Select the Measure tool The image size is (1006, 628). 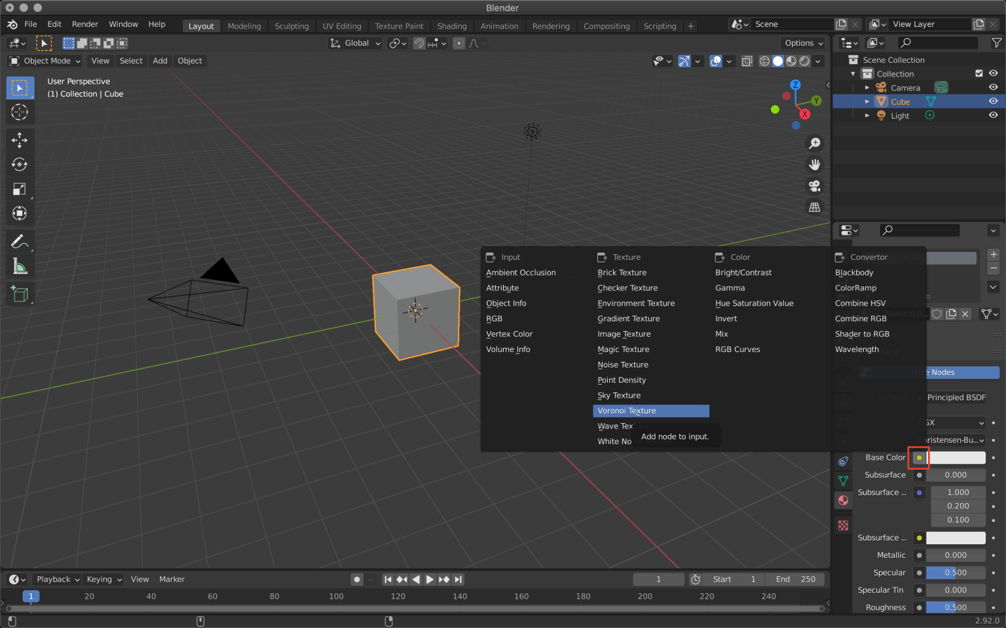tap(20, 266)
